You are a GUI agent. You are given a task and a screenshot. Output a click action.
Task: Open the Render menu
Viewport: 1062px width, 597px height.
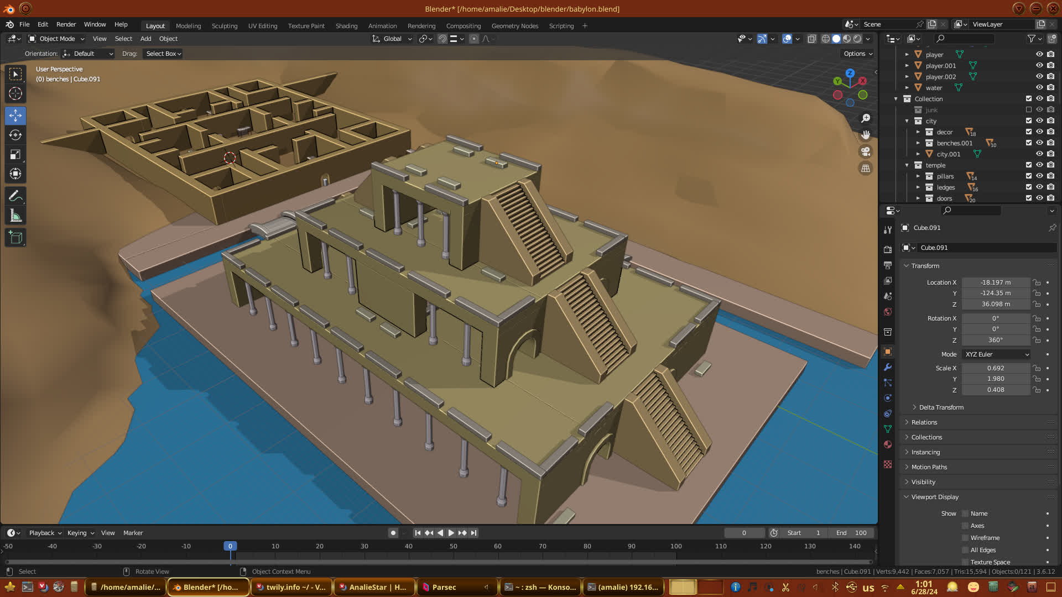[x=66, y=24]
